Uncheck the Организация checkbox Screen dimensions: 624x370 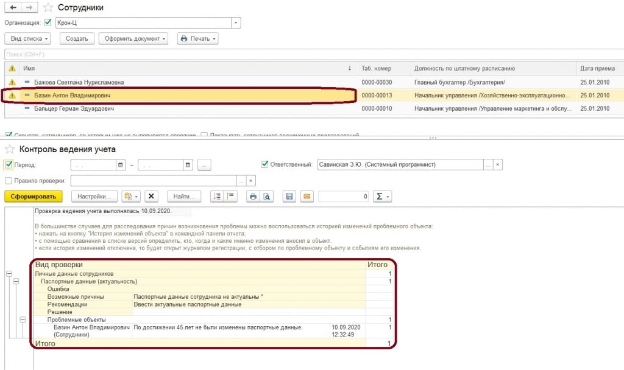[48, 23]
